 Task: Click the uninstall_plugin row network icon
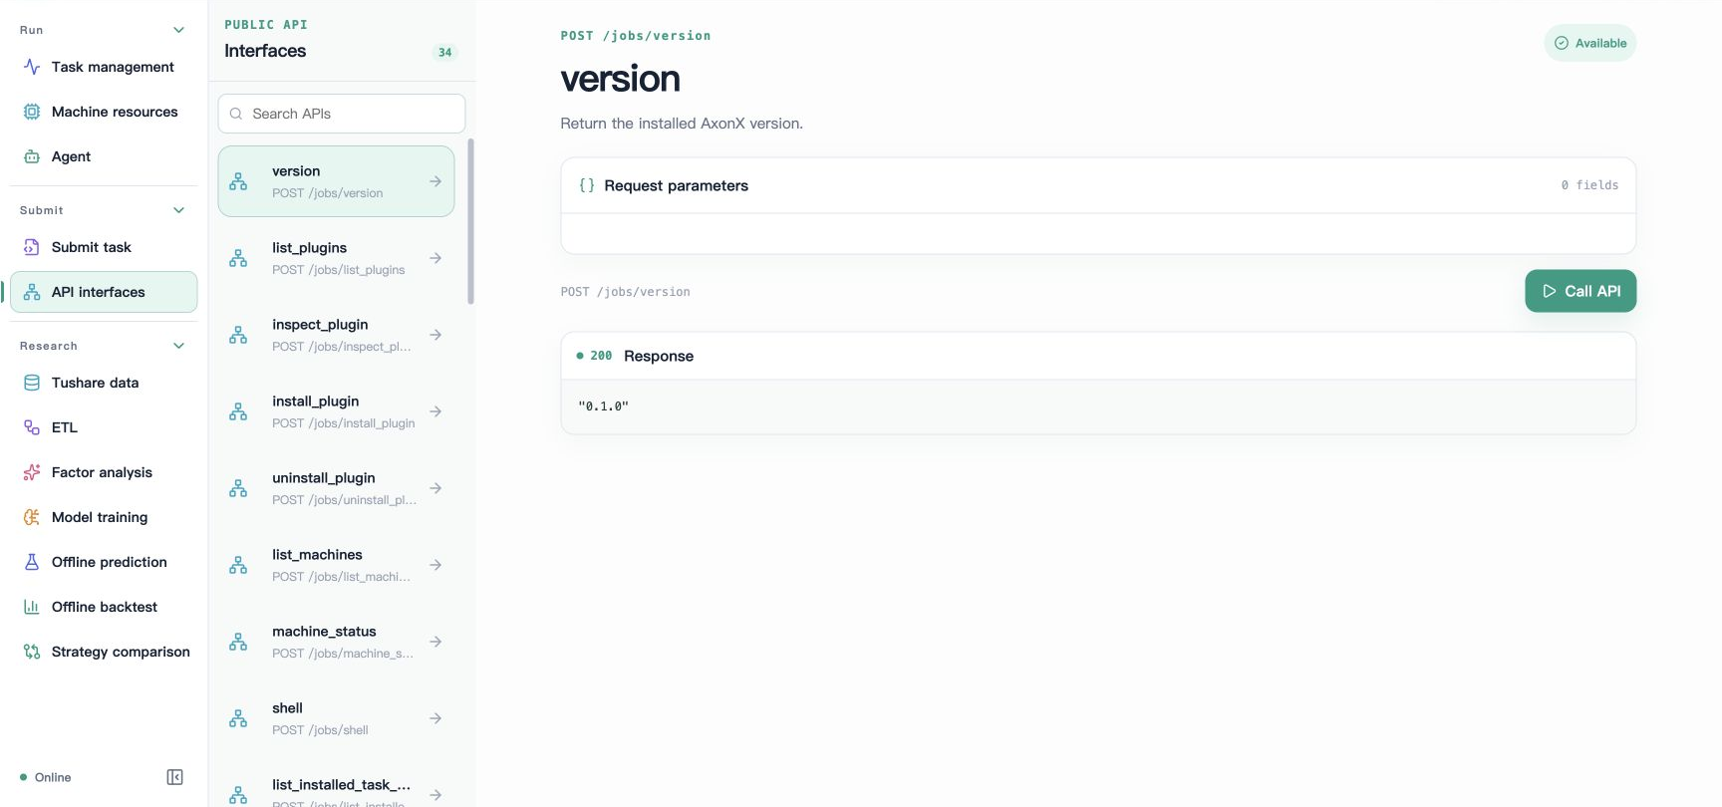[x=238, y=488]
